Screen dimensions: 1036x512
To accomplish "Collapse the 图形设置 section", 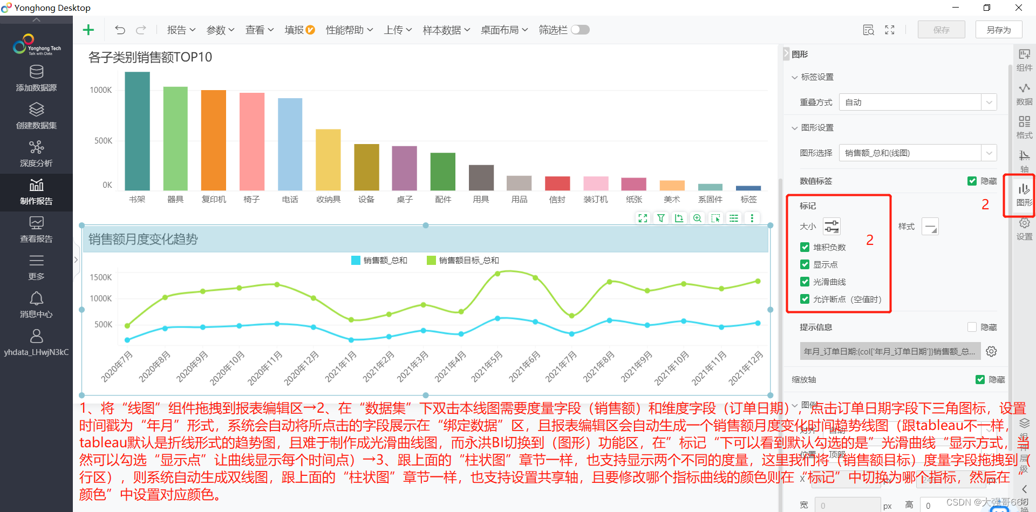I will click(x=794, y=128).
